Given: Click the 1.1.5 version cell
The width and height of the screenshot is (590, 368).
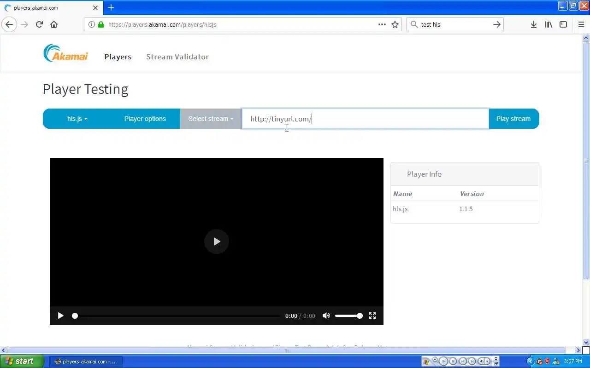Looking at the screenshot, I should click(466, 209).
